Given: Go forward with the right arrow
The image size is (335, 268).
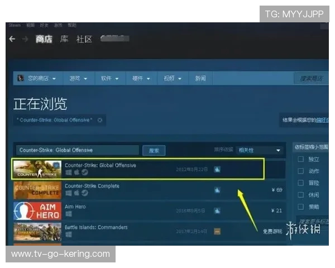Looking at the screenshot, I should pos(25,39).
